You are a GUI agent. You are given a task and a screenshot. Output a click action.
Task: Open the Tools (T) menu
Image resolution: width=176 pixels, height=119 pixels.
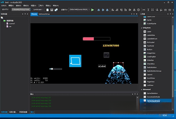[x=41, y=6]
